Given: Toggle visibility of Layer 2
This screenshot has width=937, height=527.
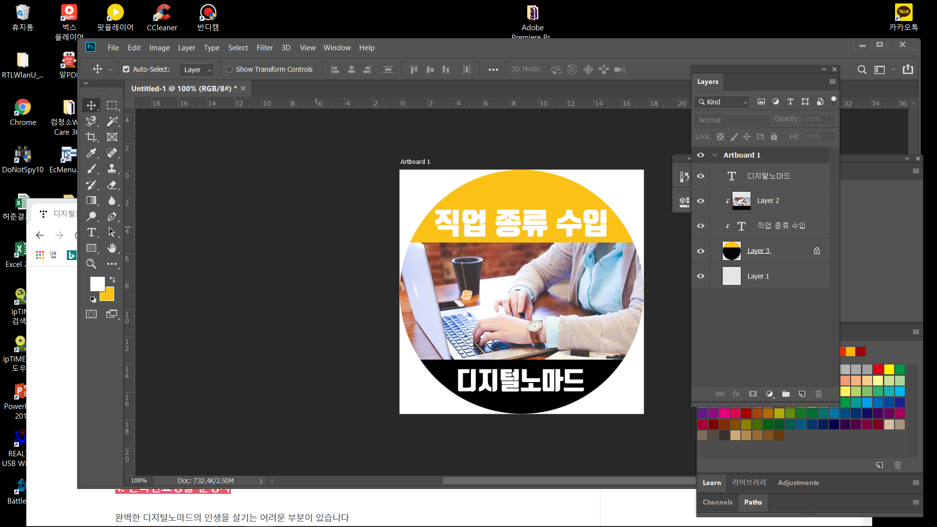Looking at the screenshot, I should [x=701, y=201].
